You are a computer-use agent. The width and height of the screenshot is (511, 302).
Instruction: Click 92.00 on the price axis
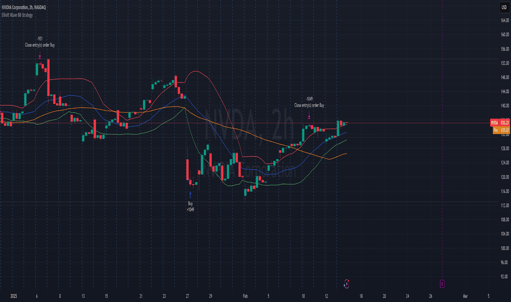pyautogui.click(x=504, y=277)
